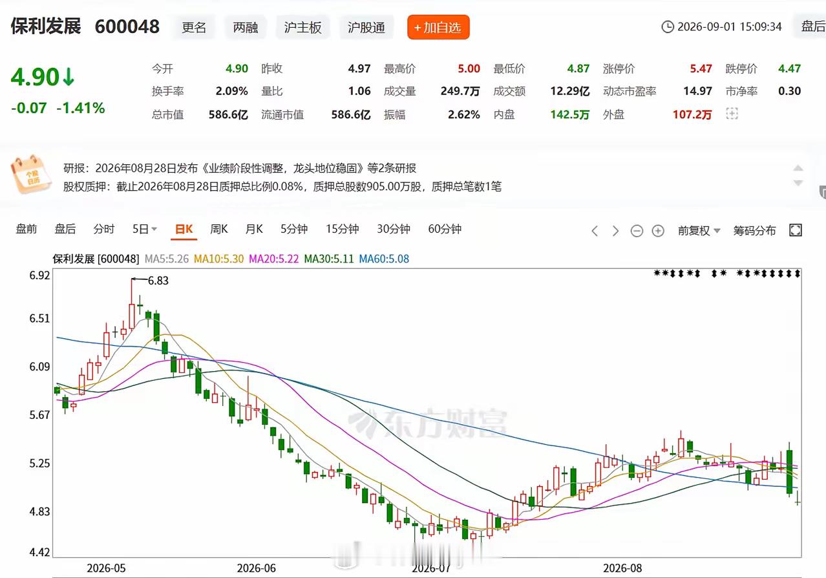Shift the K-line chart left with the previous arrow
826x578 pixels.
tap(595, 231)
